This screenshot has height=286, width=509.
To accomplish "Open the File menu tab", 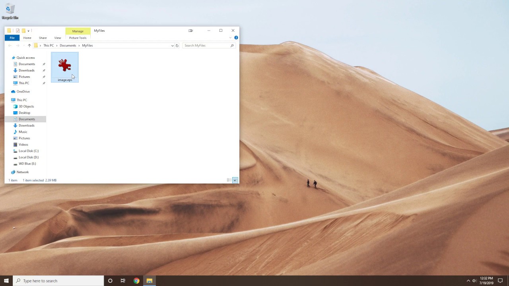I will click(x=12, y=38).
